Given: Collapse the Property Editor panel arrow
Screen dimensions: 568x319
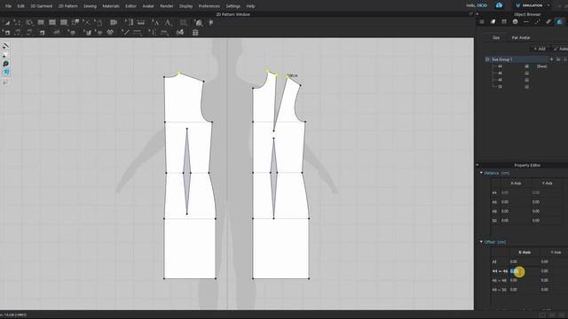Looking at the screenshot, I should (477, 165).
